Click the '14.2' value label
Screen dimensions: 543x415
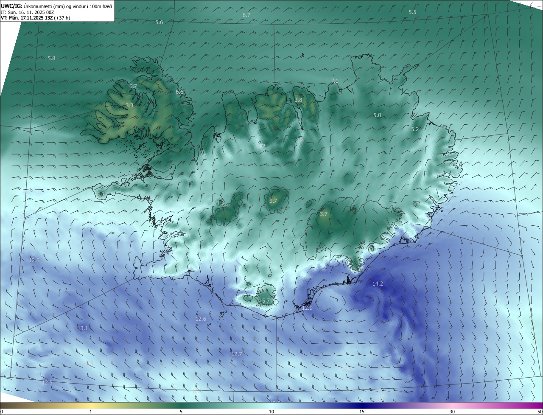pyautogui.click(x=378, y=283)
